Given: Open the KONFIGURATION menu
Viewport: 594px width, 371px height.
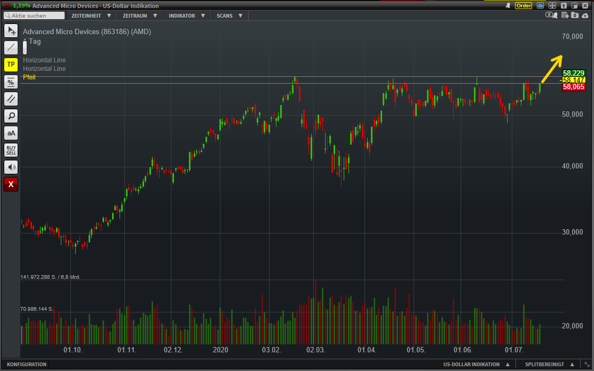Looking at the screenshot, I should (x=27, y=364).
